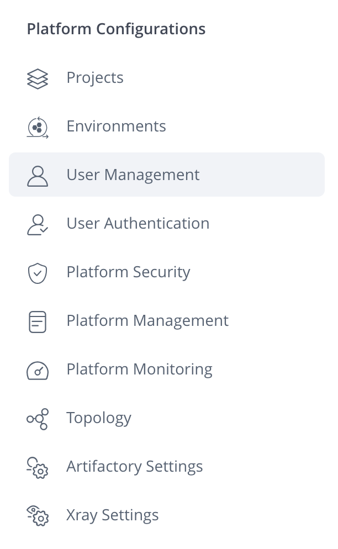Open Xray Settings
This screenshot has height=549, width=338.
pos(112,515)
